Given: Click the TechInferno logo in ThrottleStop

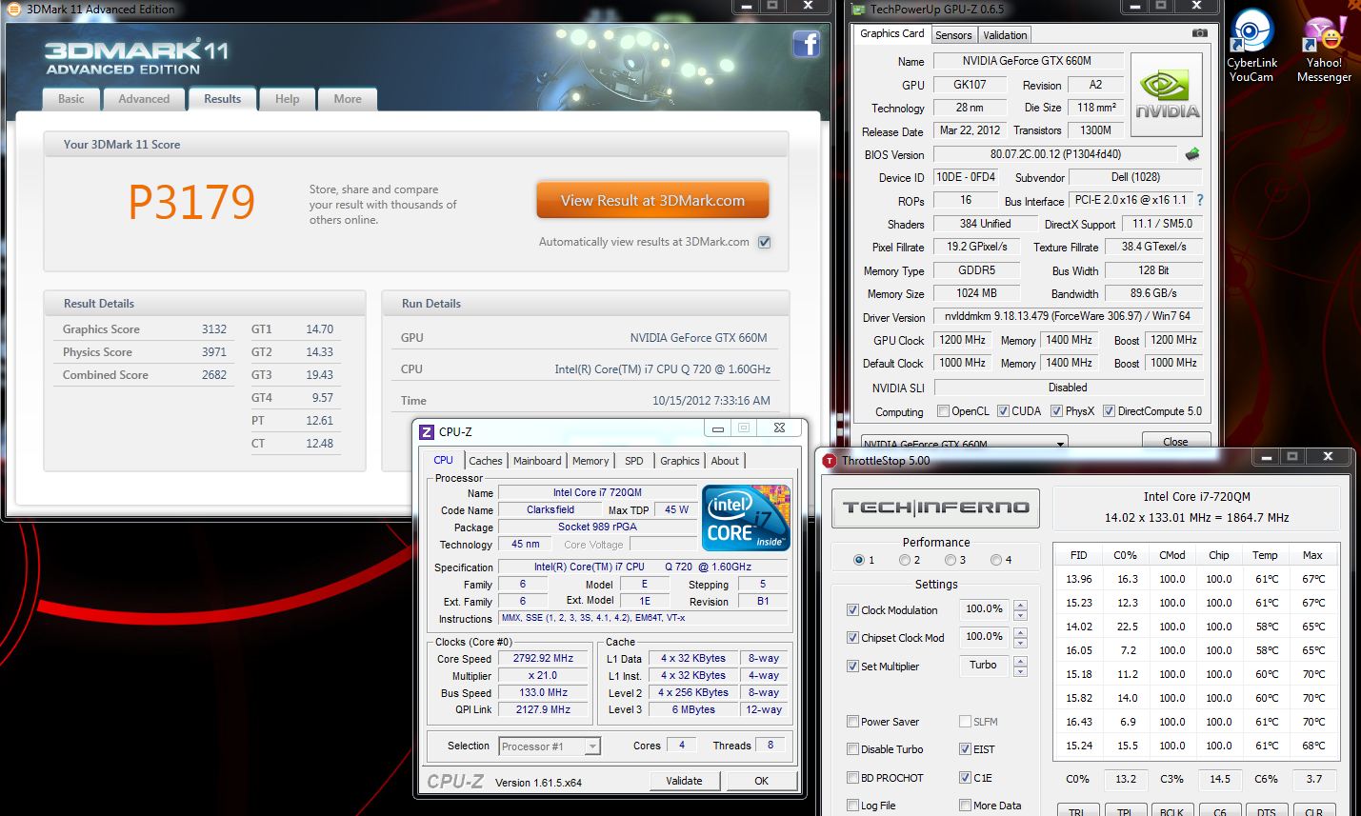Looking at the screenshot, I should click(935, 508).
